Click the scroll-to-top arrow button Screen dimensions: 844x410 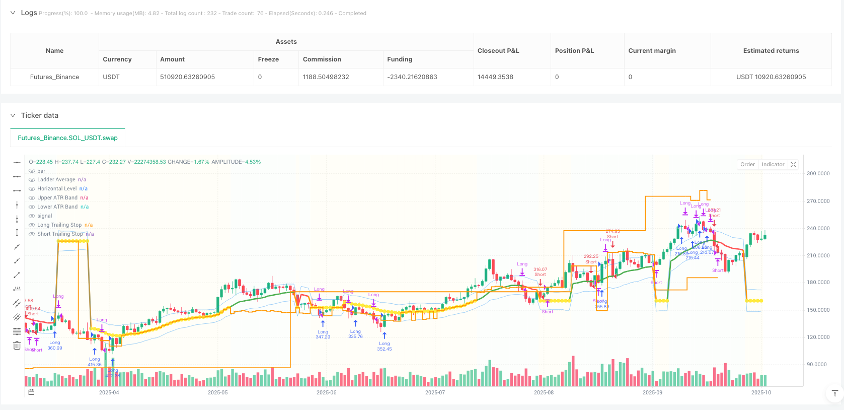(834, 393)
